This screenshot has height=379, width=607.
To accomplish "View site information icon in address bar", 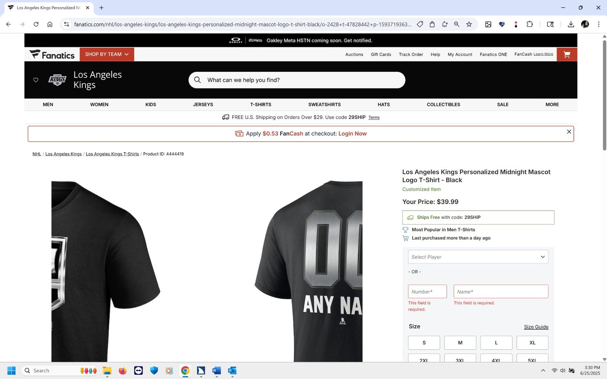I will (x=66, y=24).
